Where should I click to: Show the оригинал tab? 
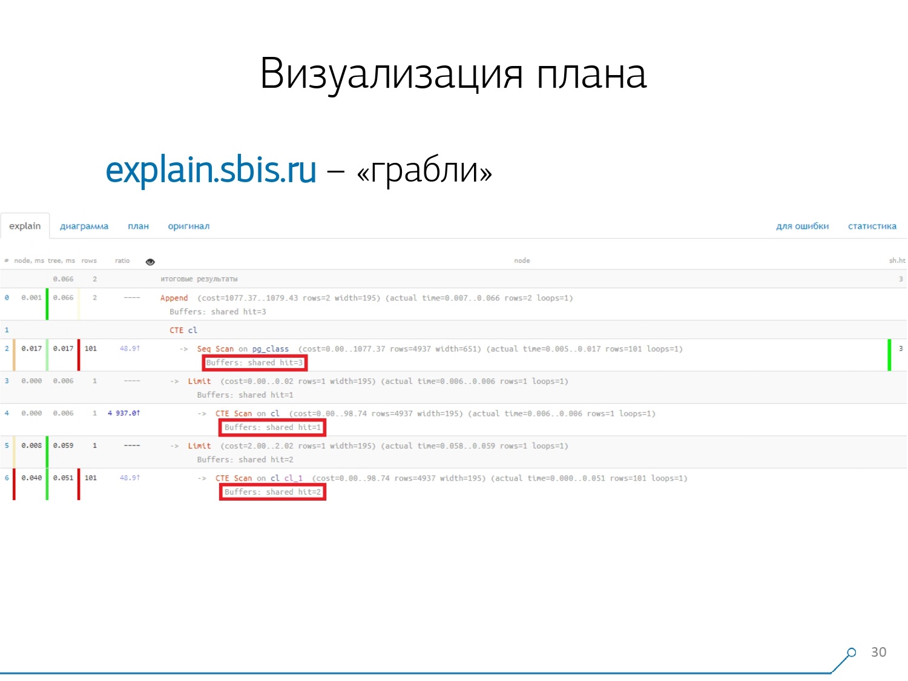189,226
